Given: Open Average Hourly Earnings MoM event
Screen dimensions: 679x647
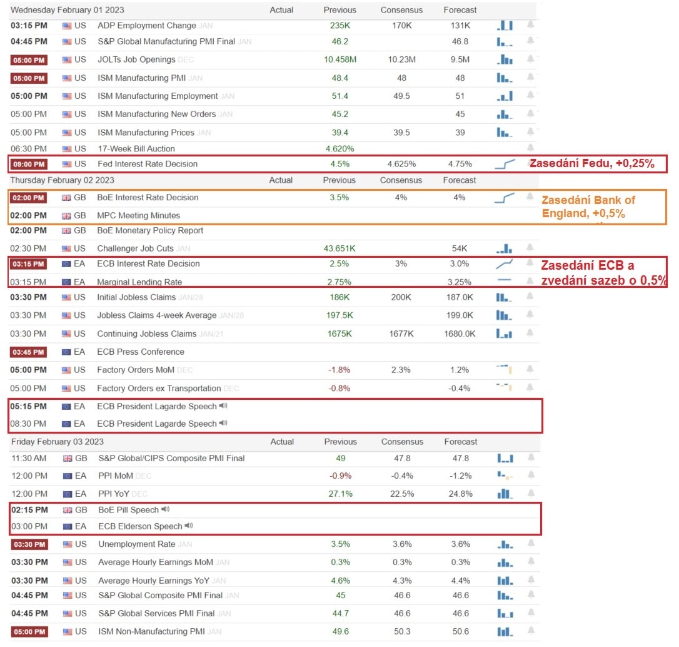Looking at the screenshot, I should click(156, 562).
